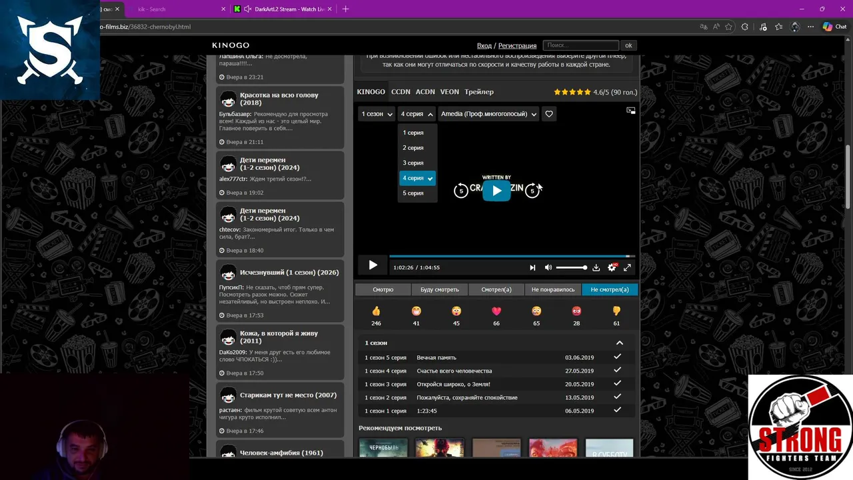This screenshot has width=853, height=480.
Task: React with the heart emoji (66)
Action: (496, 311)
